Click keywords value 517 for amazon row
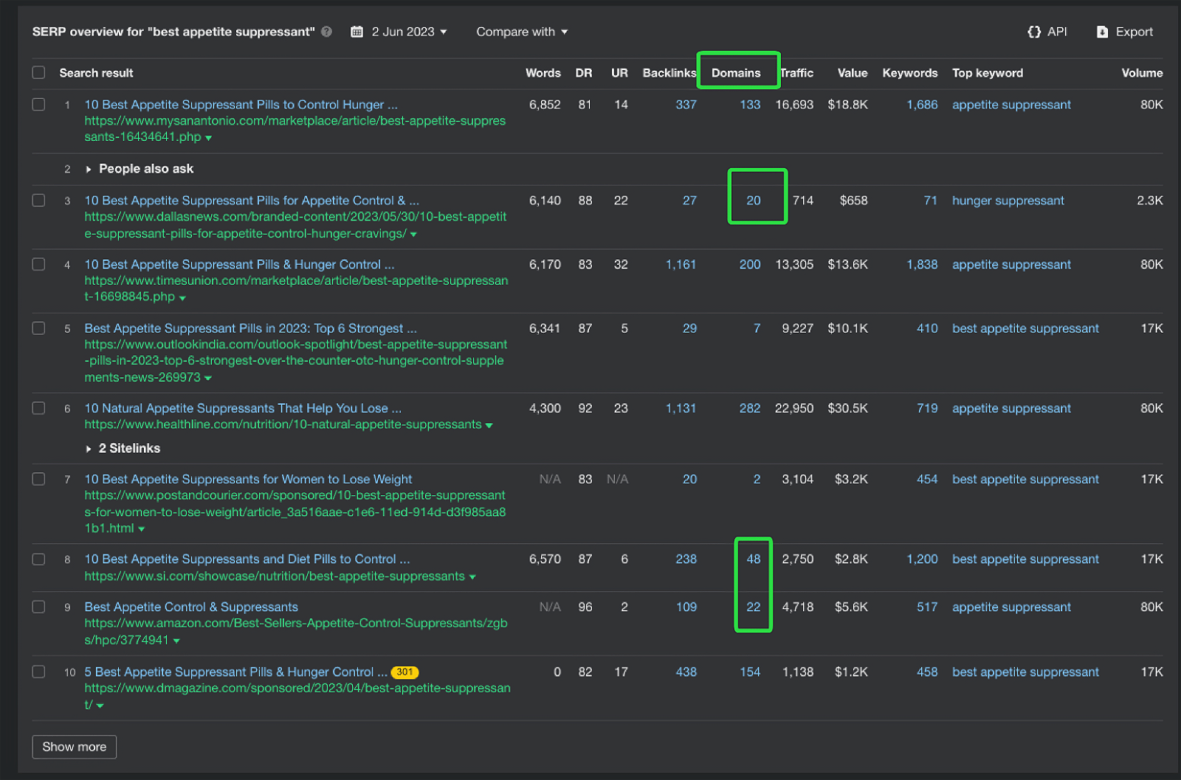The image size is (1181, 780). tap(927, 607)
